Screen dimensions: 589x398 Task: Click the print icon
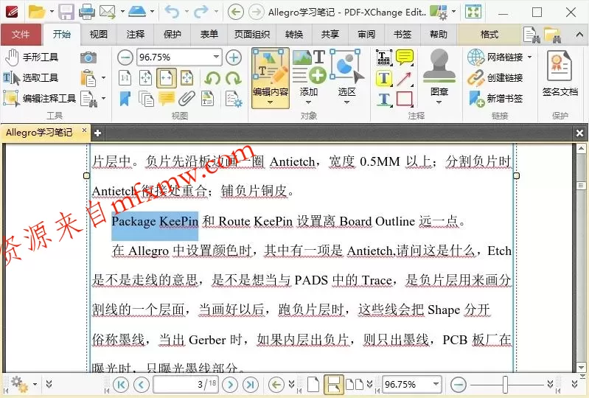click(x=87, y=12)
